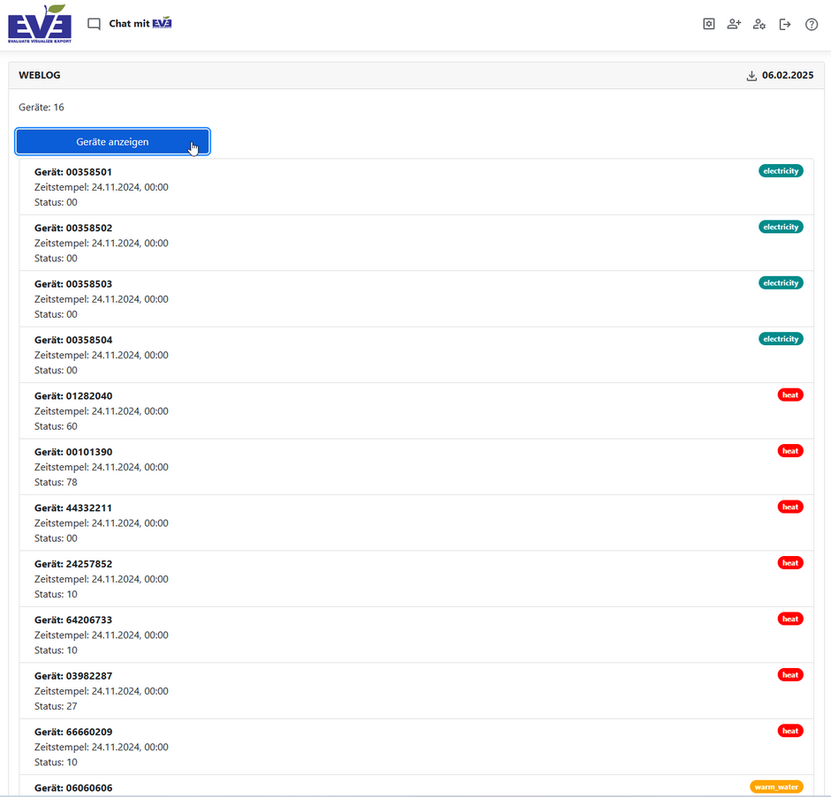Screen dimensions: 831x797
Task: Select device entry 00358504
Action: tap(73, 340)
